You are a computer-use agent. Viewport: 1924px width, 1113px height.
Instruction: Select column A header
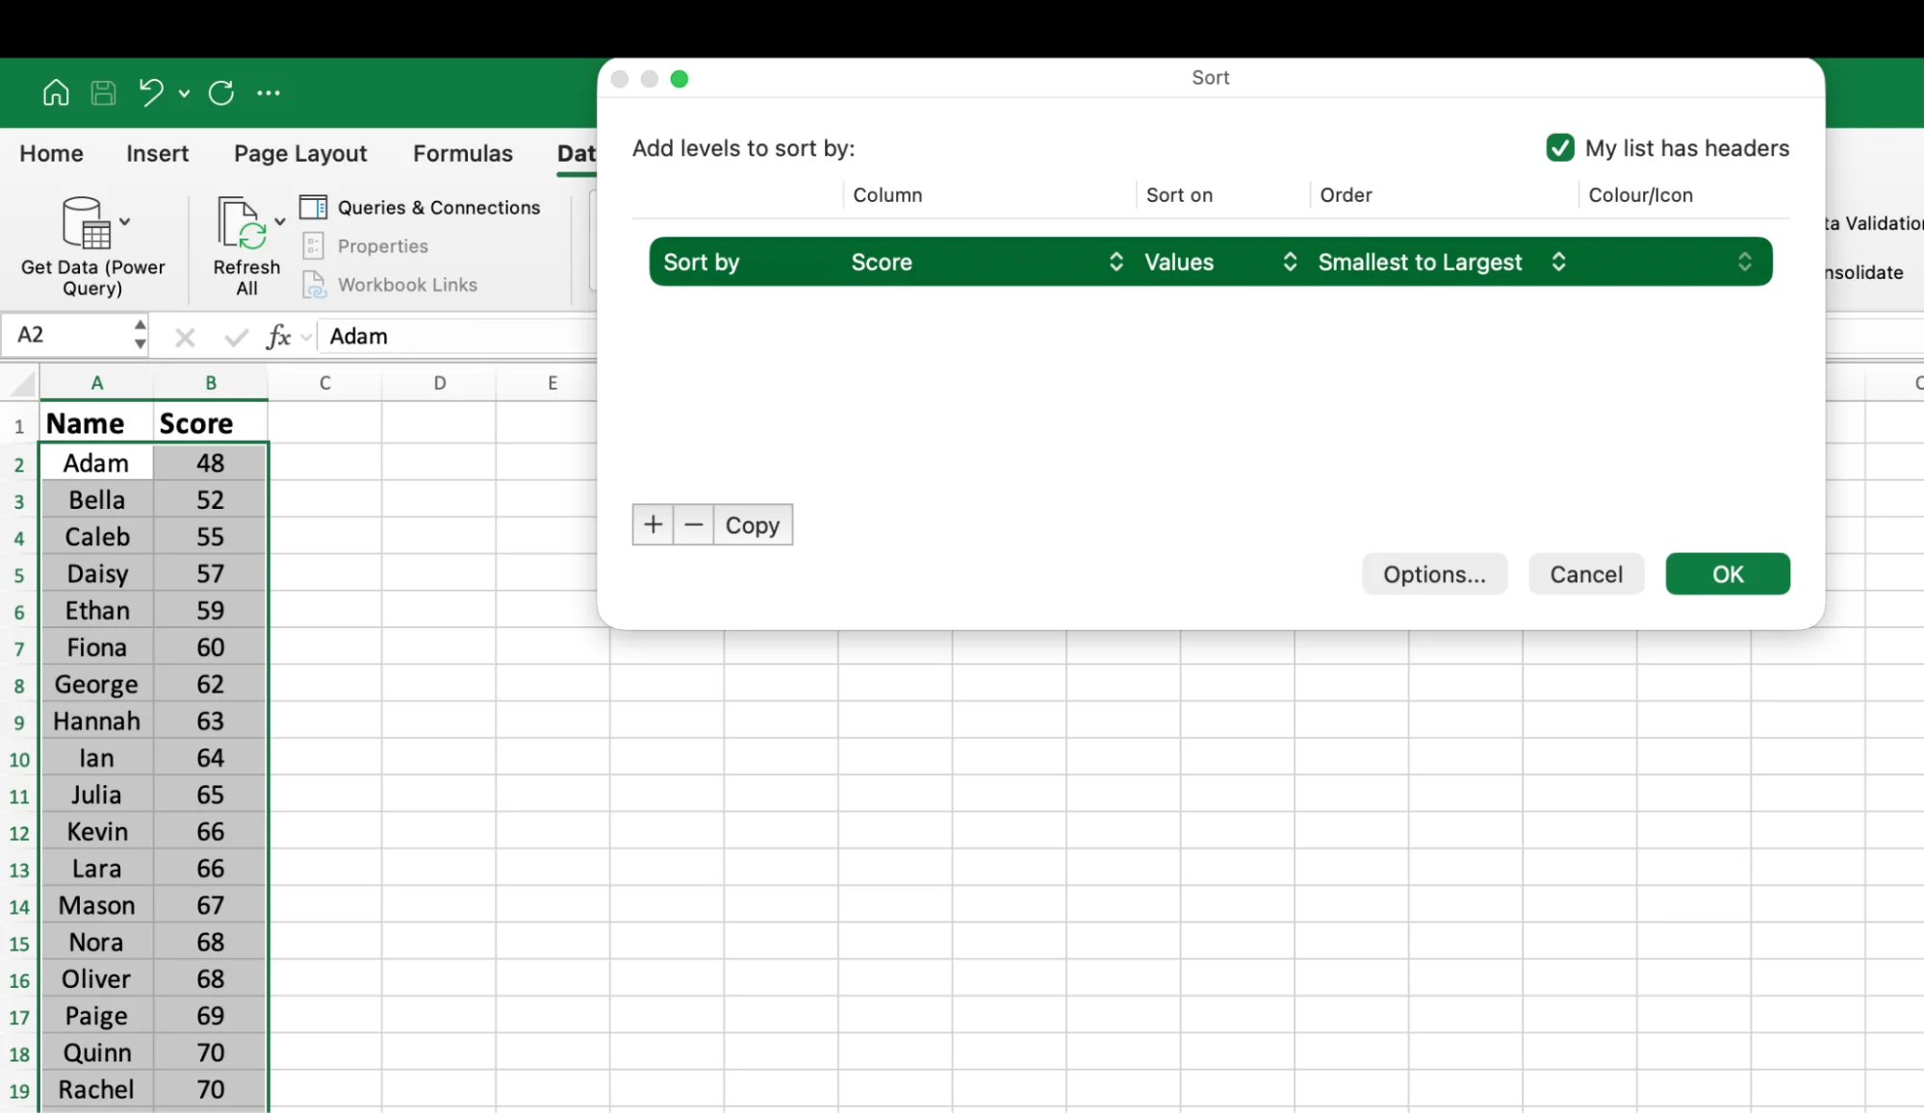97,383
